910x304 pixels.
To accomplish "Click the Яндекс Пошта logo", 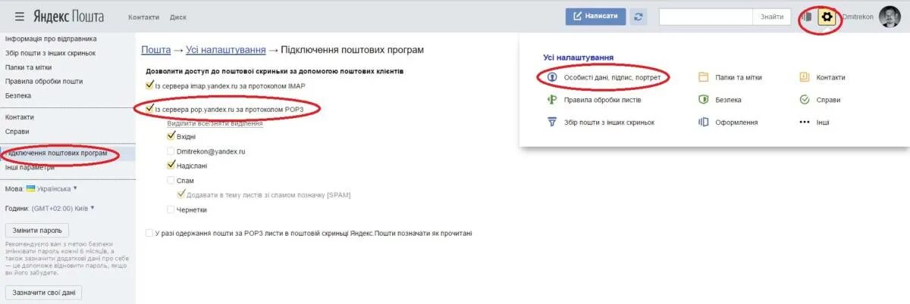I will click(x=68, y=16).
